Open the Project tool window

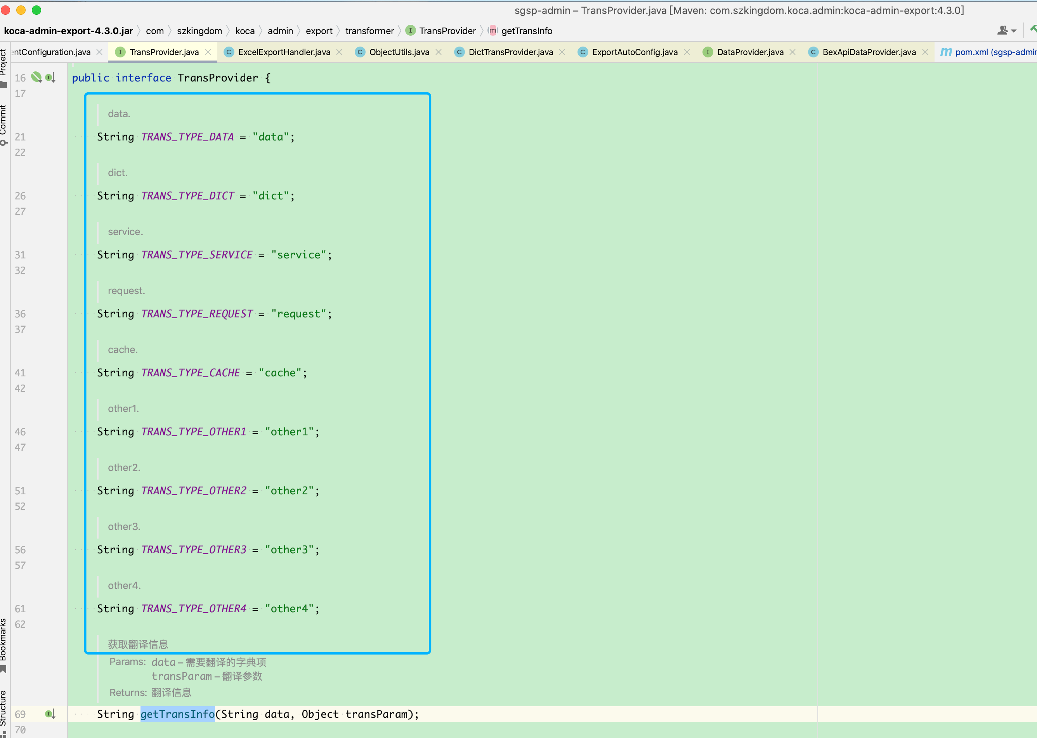click(x=3, y=64)
